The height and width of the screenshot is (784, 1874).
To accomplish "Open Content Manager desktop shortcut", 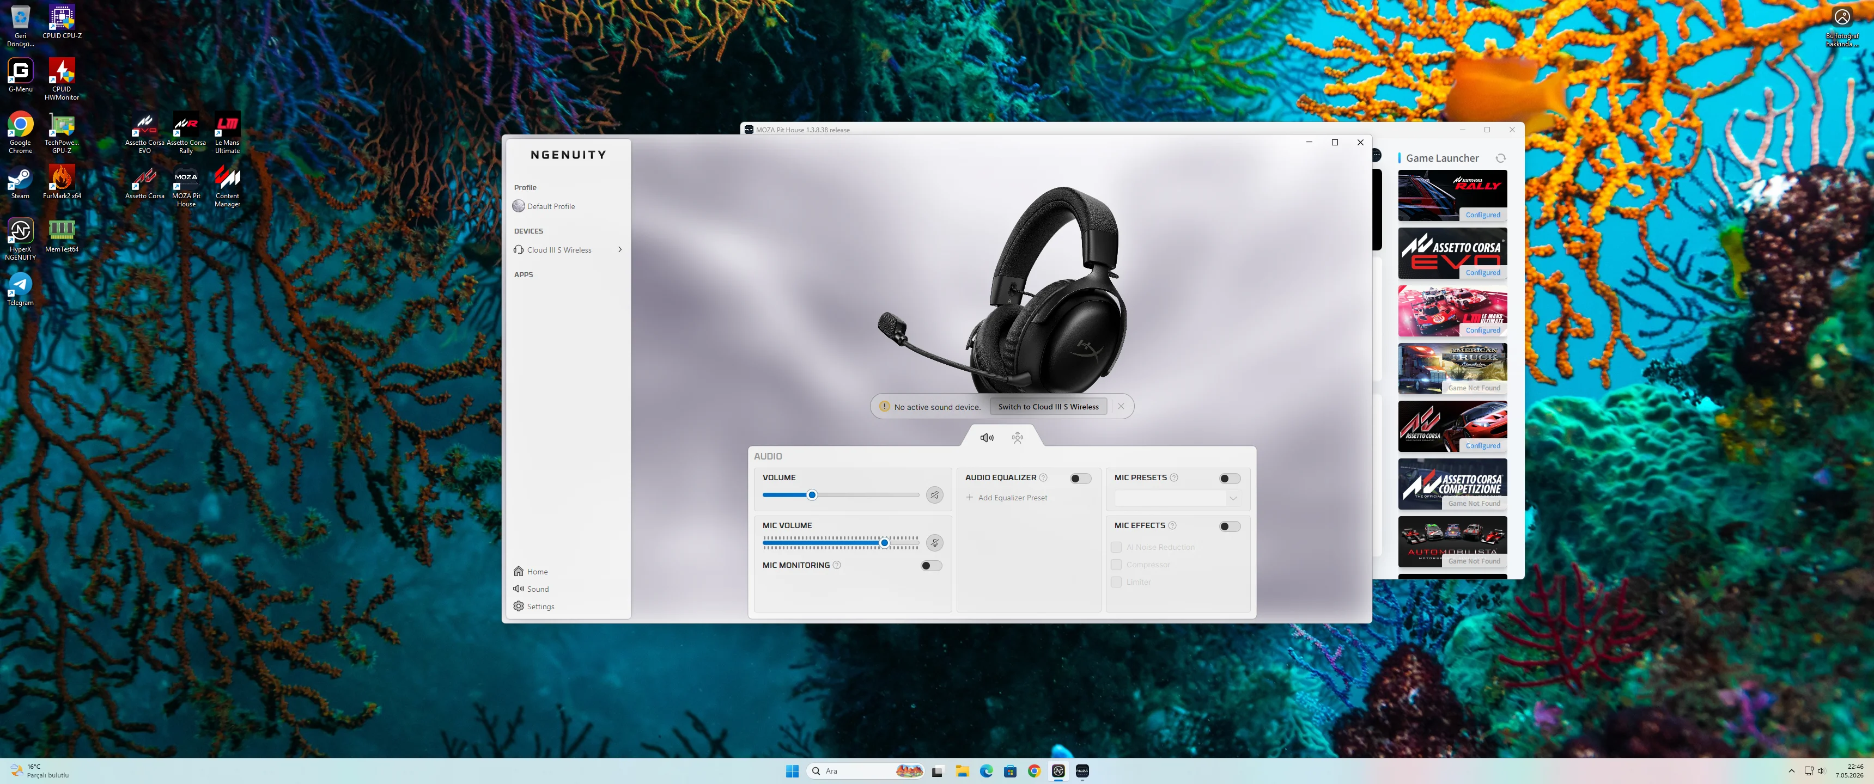I will (227, 186).
